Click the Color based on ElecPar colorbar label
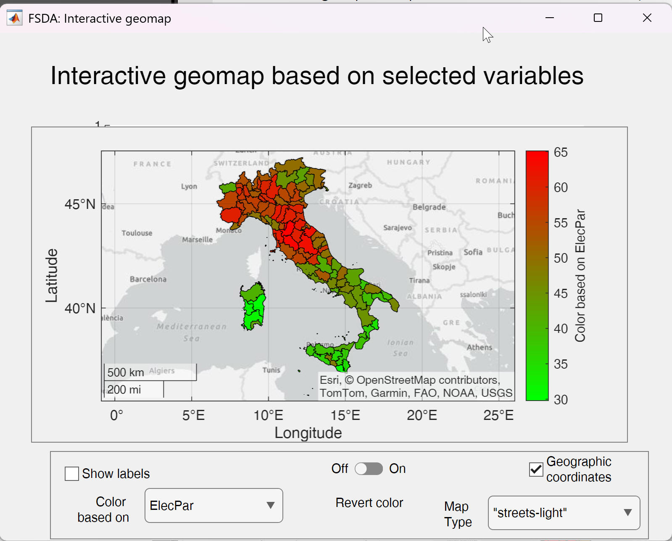 [x=580, y=276]
